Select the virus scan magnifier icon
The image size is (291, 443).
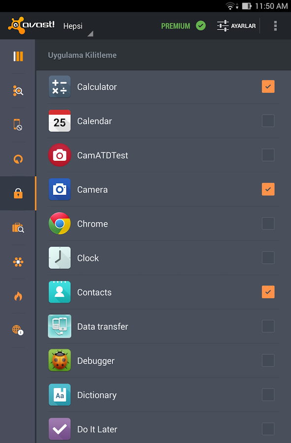point(18,91)
